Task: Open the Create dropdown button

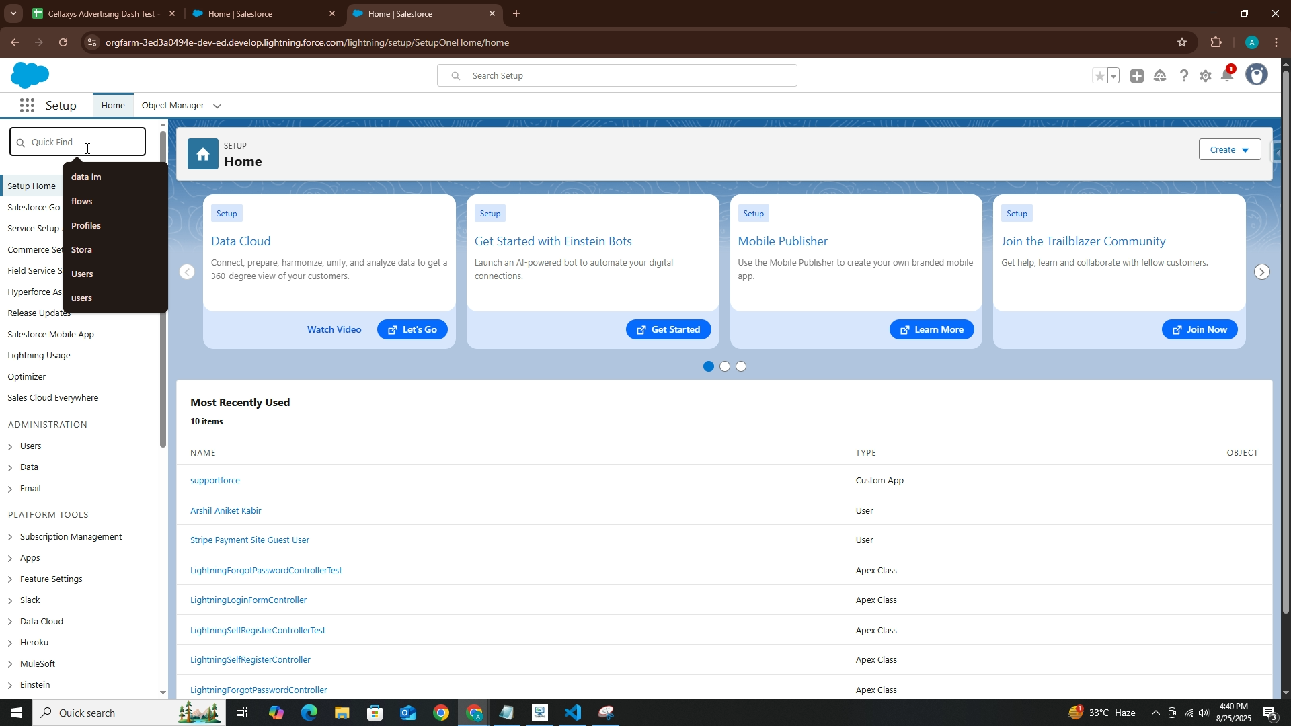Action: 1229,149
